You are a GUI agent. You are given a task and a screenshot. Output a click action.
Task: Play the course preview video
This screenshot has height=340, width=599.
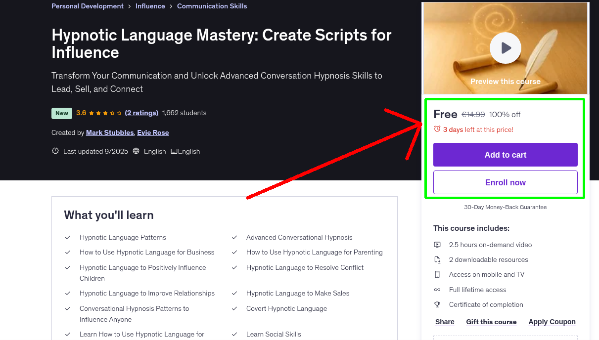[505, 48]
